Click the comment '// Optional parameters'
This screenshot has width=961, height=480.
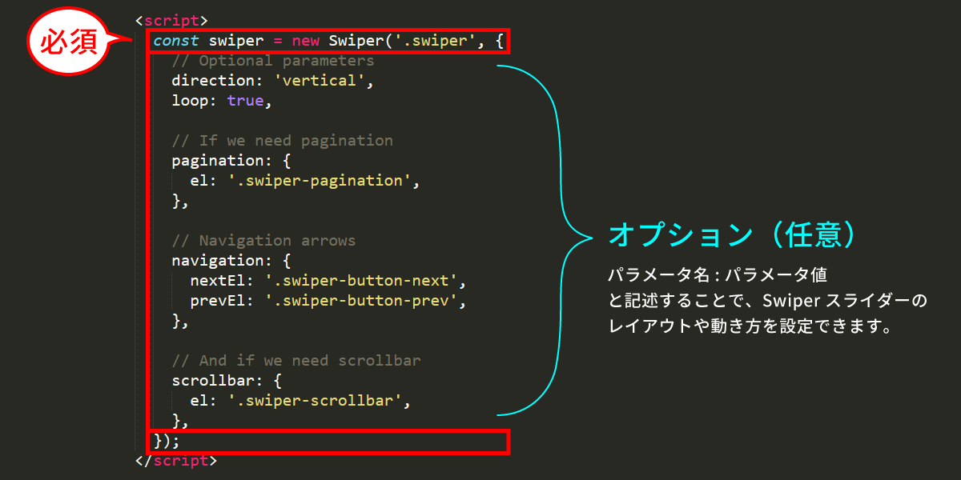coord(273,60)
